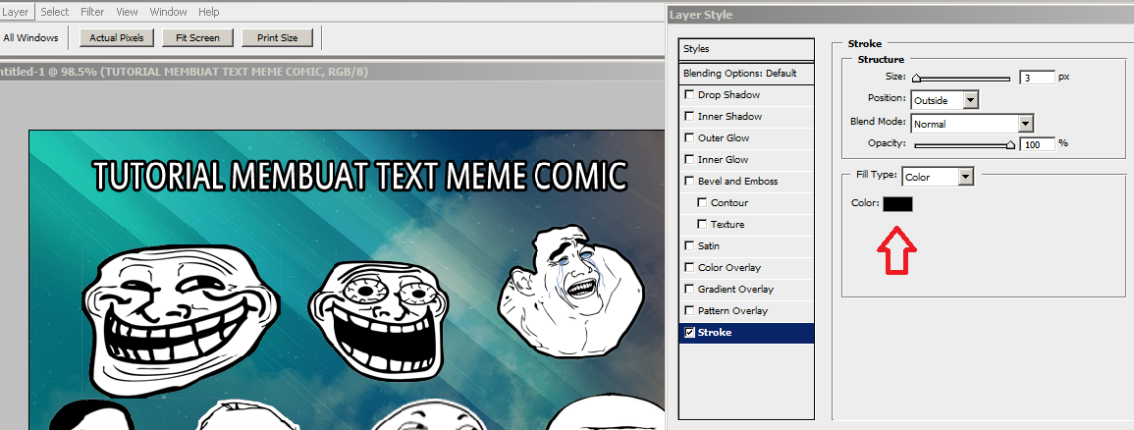Click the stroke Size slider
This screenshot has width=1134, height=430.
point(961,79)
